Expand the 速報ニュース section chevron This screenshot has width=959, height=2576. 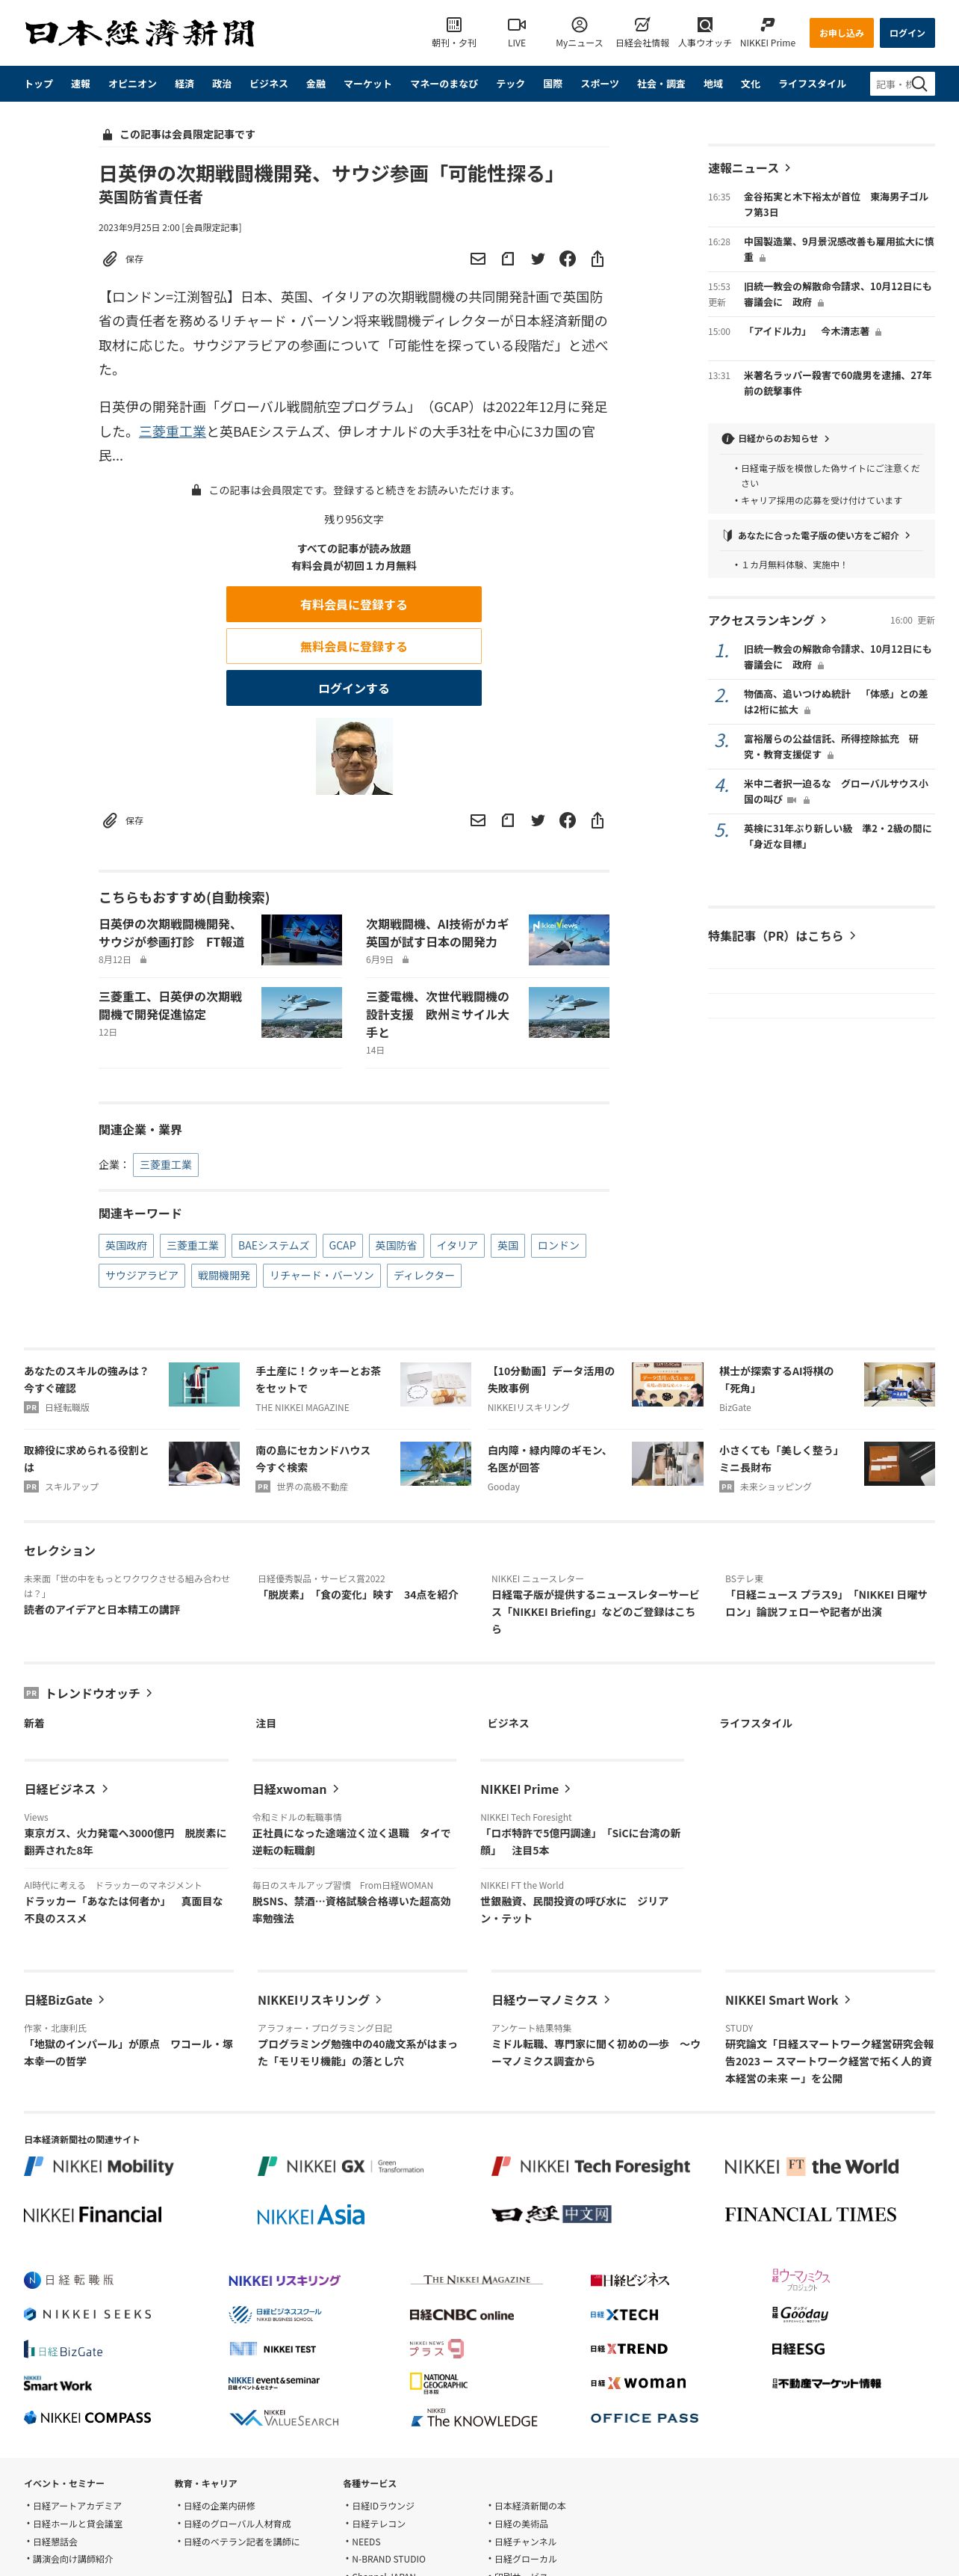coord(787,168)
